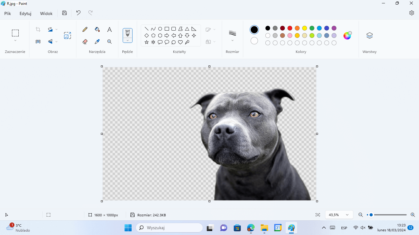Viewport: 419px width, 235px height.
Task: Select the Five-point star shape
Action: [147, 42]
